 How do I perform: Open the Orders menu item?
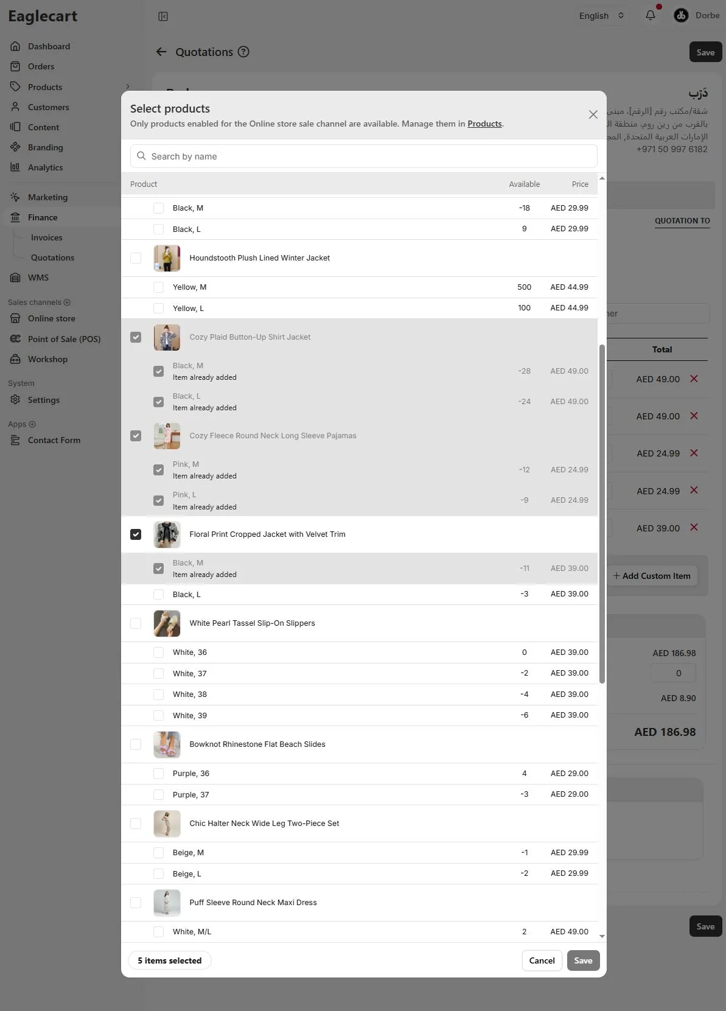(41, 66)
